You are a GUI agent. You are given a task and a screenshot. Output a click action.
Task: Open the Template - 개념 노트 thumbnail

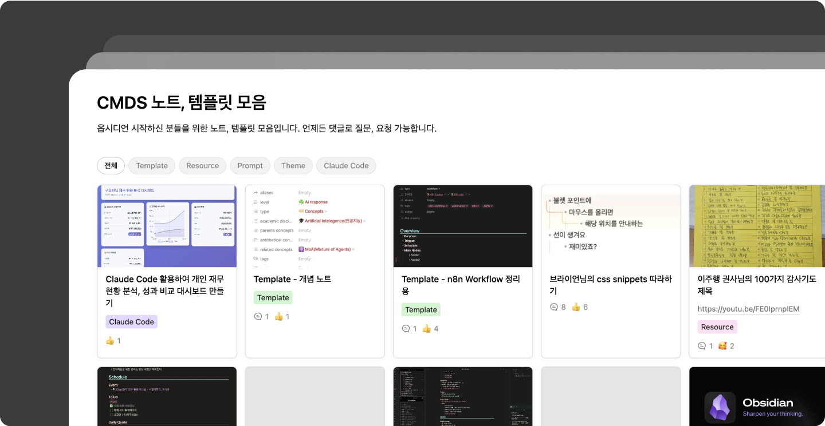[315, 226]
